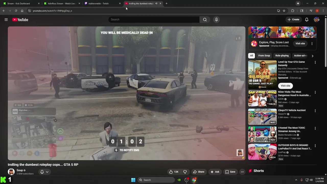Open options for OUTDOOR BOYS video
The height and width of the screenshot is (184, 327).
(315, 146)
